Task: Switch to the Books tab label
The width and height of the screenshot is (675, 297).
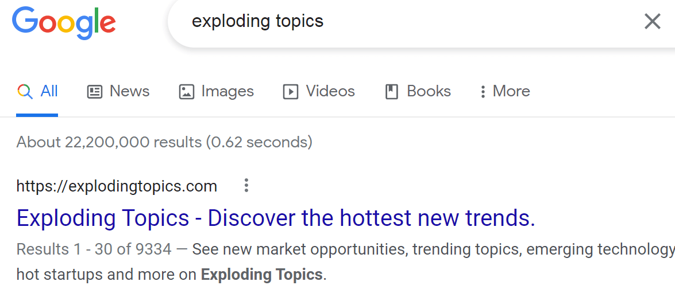Action: 429,91
